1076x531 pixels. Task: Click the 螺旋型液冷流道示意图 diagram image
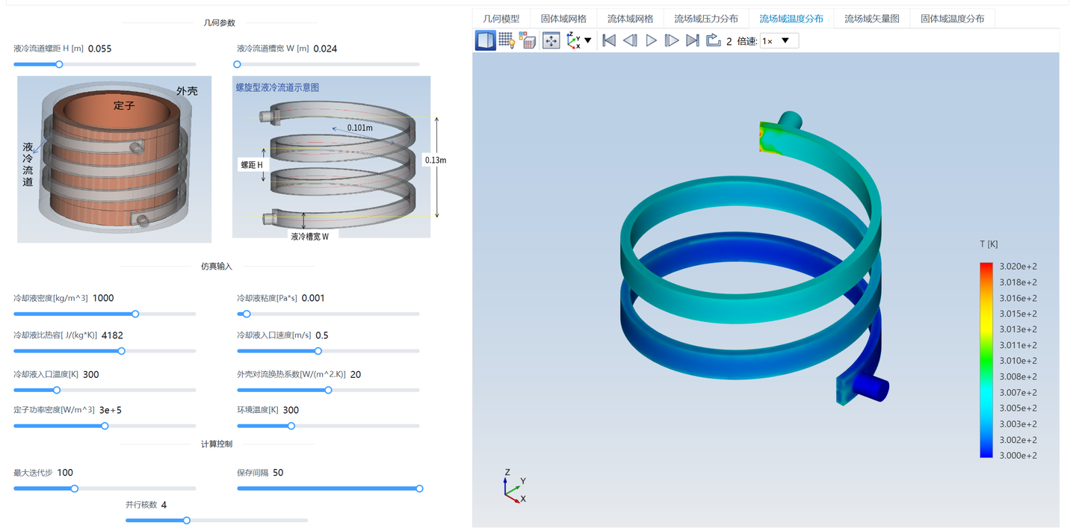click(331, 157)
